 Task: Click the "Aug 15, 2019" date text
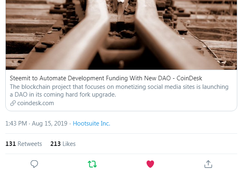49,123
